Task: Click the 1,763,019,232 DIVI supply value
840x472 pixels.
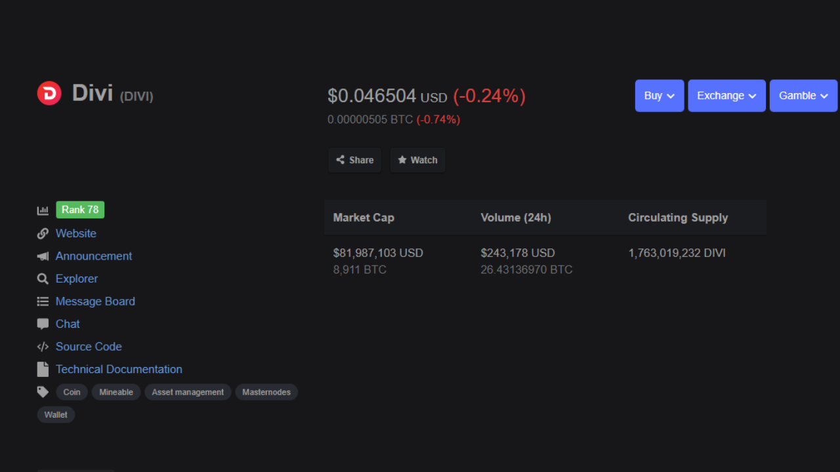Action: pos(677,253)
